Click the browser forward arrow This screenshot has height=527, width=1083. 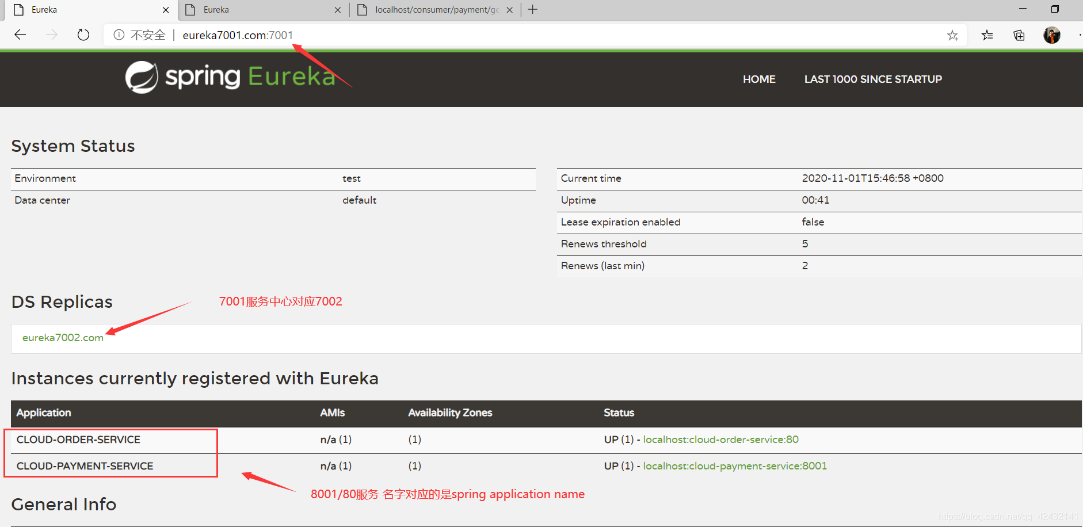[x=52, y=35]
